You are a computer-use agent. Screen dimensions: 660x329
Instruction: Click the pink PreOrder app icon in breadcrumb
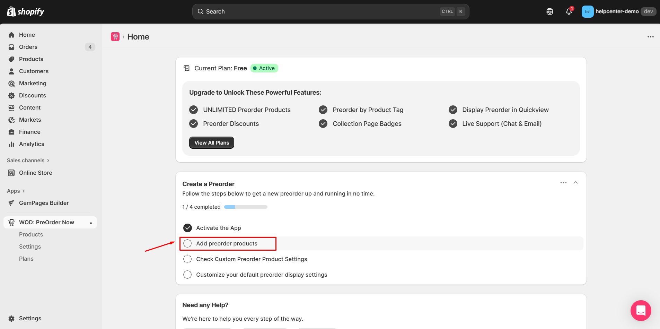(x=115, y=37)
